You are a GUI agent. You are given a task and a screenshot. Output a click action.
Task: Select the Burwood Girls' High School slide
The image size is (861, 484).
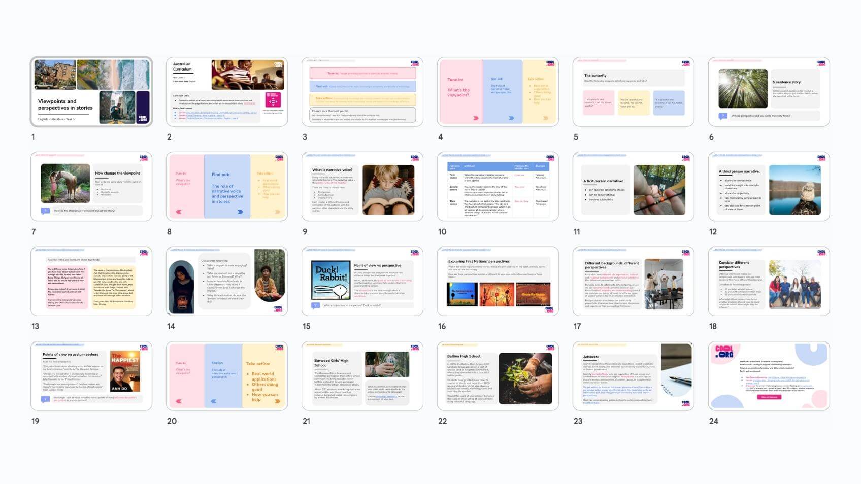362,376
